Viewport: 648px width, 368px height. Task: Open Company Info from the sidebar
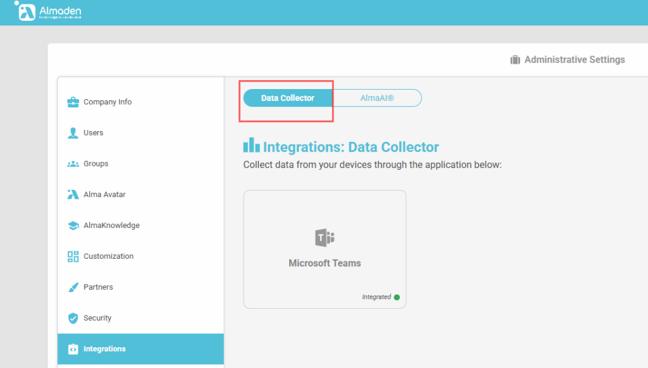tap(107, 102)
